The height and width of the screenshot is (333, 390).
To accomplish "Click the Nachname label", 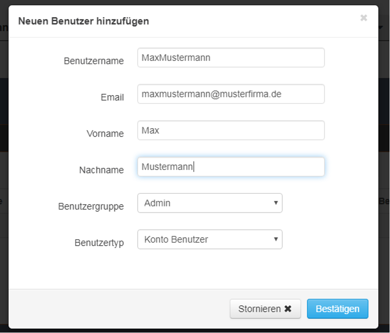I will pyautogui.click(x=101, y=170).
